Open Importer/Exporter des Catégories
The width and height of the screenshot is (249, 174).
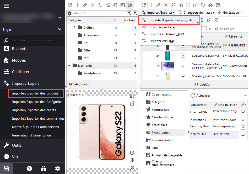pos(37,102)
